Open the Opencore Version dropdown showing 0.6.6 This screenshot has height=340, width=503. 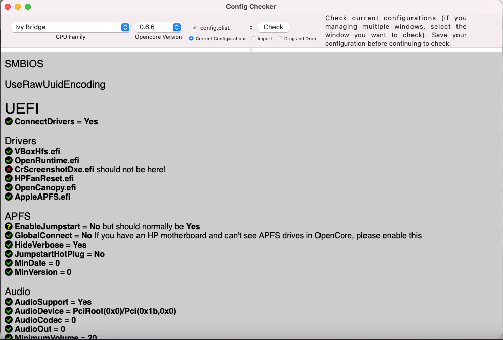click(x=158, y=27)
